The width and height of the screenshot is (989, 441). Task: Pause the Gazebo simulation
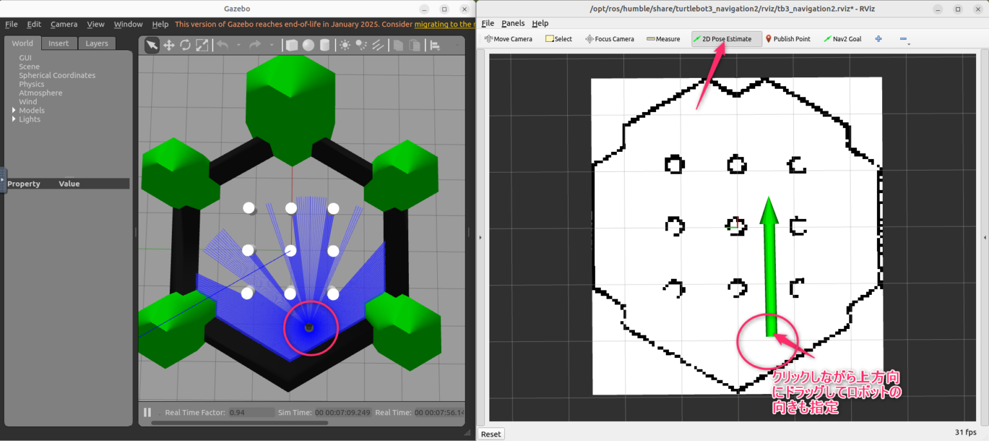coord(147,412)
